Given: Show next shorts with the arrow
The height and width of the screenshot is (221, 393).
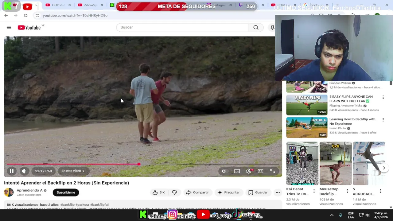Looking at the screenshot, I should [x=384, y=168].
